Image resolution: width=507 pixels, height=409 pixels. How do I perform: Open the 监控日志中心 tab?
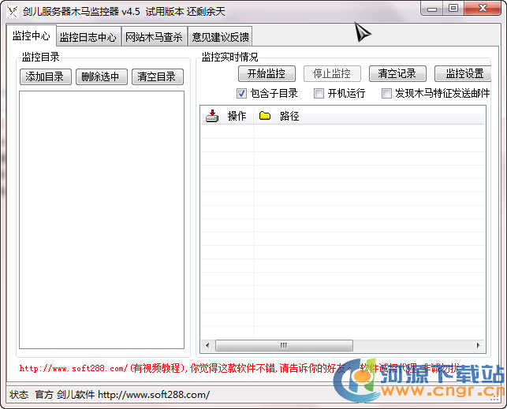click(88, 37)
